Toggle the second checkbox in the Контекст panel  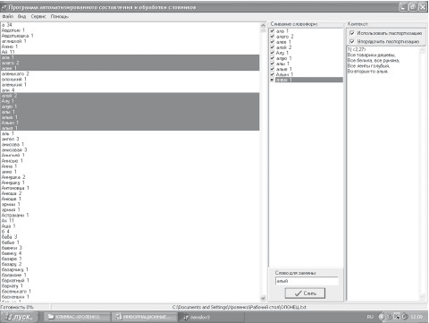point(352,41)
